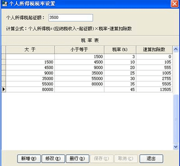Image resolution: width=180 pixels, height=166 pixels.
Task: Click the title bar app icon
Action: point(5,4)
